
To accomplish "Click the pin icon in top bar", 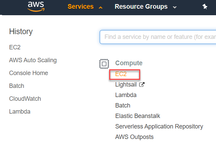I will (205, 7).
